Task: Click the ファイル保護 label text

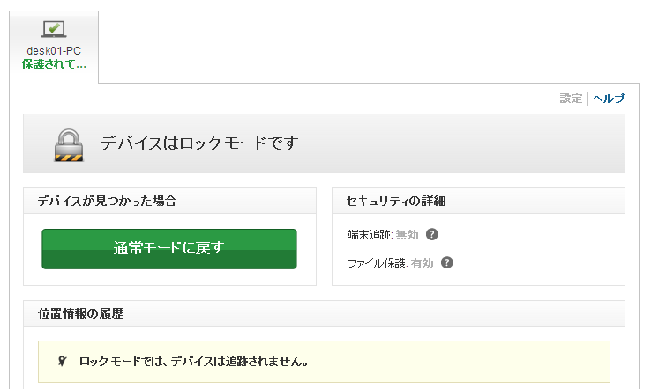Action: (378, 262)
